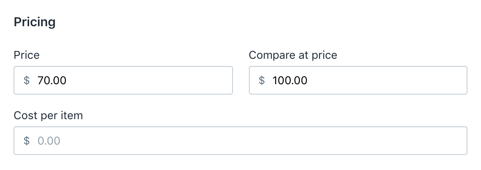The height and width of the screenshot is (170, 481).
Task: Place cursor right after 70.00 in Price
Action: tap(67, 81)
